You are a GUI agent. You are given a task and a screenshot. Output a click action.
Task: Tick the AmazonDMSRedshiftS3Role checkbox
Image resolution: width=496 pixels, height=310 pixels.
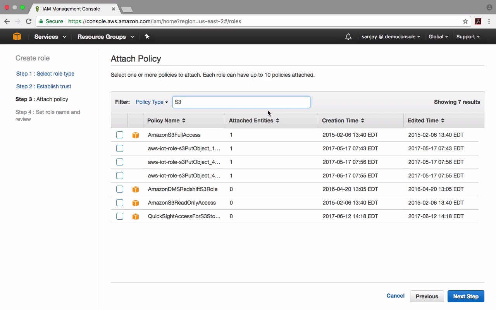click(120, 189)
